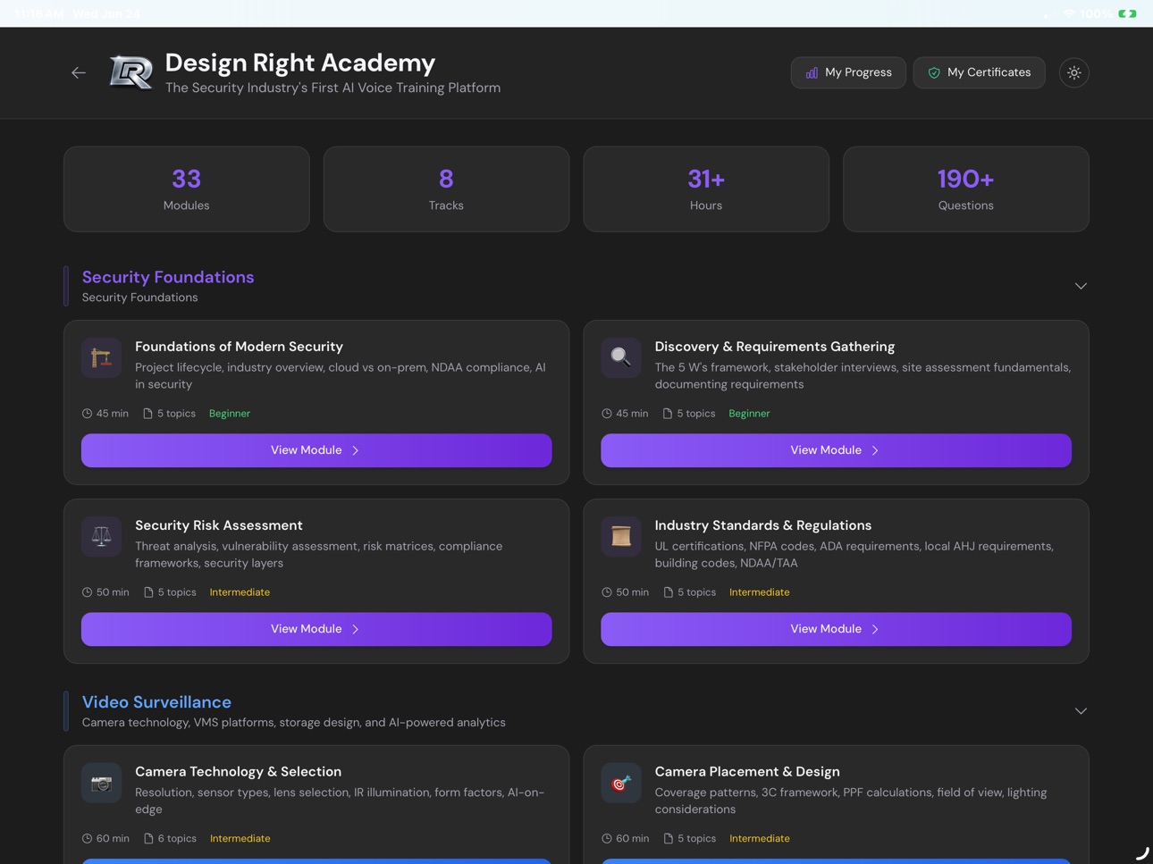Click the Camera Technology camera icon
The width and height of the screenshot is (1153, 864).
click(102, 784)
